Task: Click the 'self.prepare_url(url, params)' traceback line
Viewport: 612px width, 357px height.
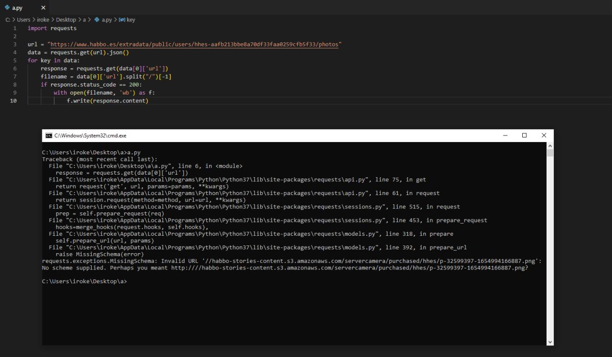Action: point(105,240)
